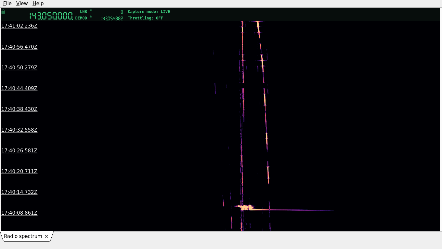Click the LNB label
This screenshot has width=442, height=249.
pos(84,12)
